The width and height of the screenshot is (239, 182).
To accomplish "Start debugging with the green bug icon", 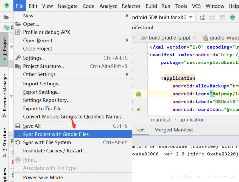I will (x=232, y=17).
